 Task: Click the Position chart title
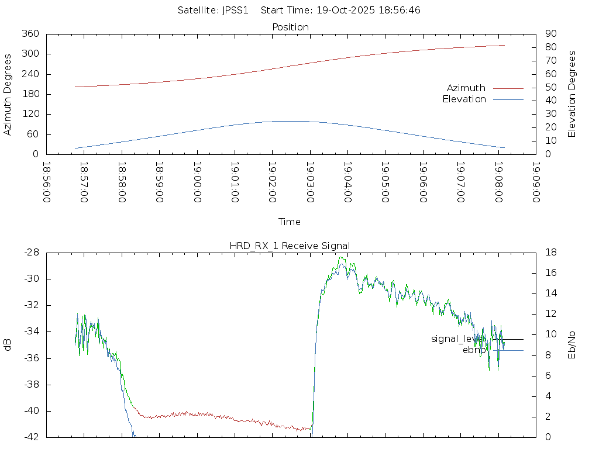[x=290, y=27]
